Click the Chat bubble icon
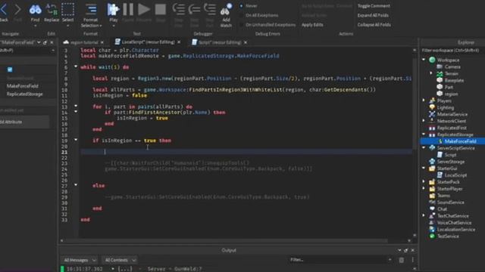The width and height of the screenshot is (485, 272). [432, 209]
